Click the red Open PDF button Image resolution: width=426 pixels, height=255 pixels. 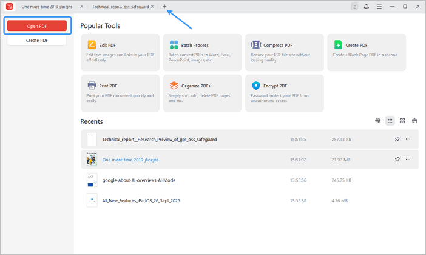(37, 26)
